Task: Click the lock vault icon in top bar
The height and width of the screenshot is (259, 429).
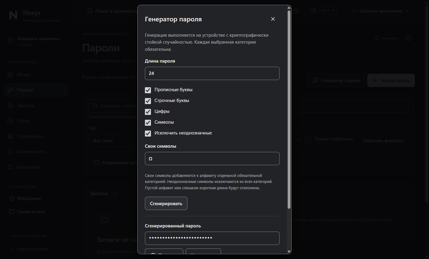Action: pyautogui.click(x=296, y=11)
